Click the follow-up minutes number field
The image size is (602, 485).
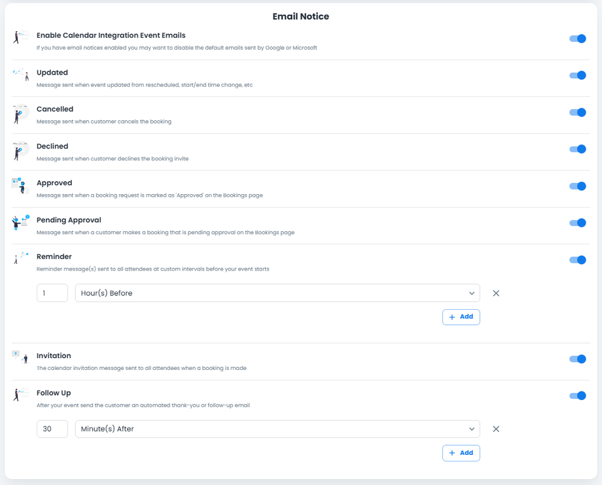52,429
